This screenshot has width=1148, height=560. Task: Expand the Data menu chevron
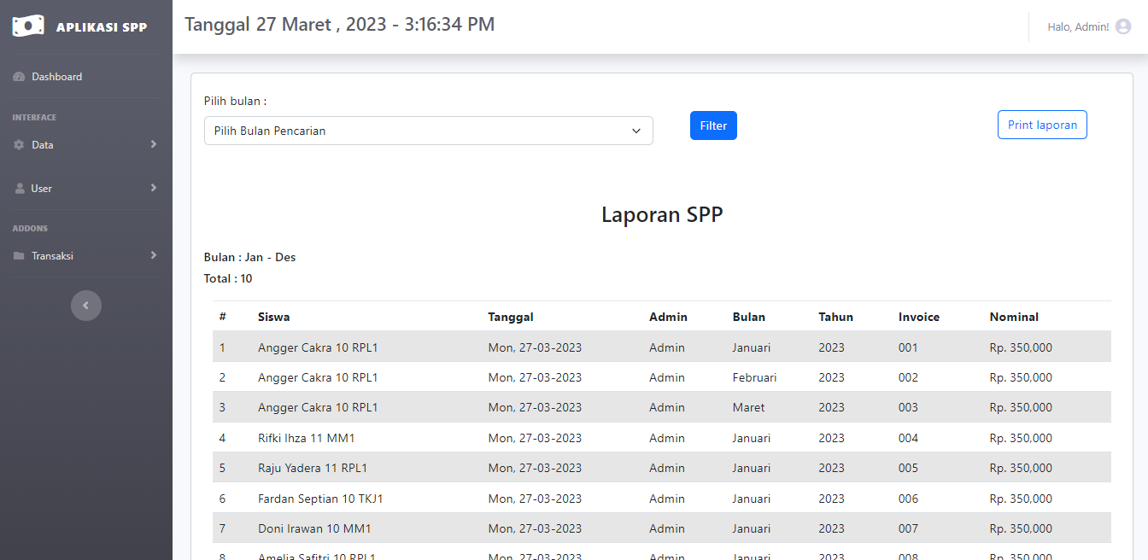point(154,144)
